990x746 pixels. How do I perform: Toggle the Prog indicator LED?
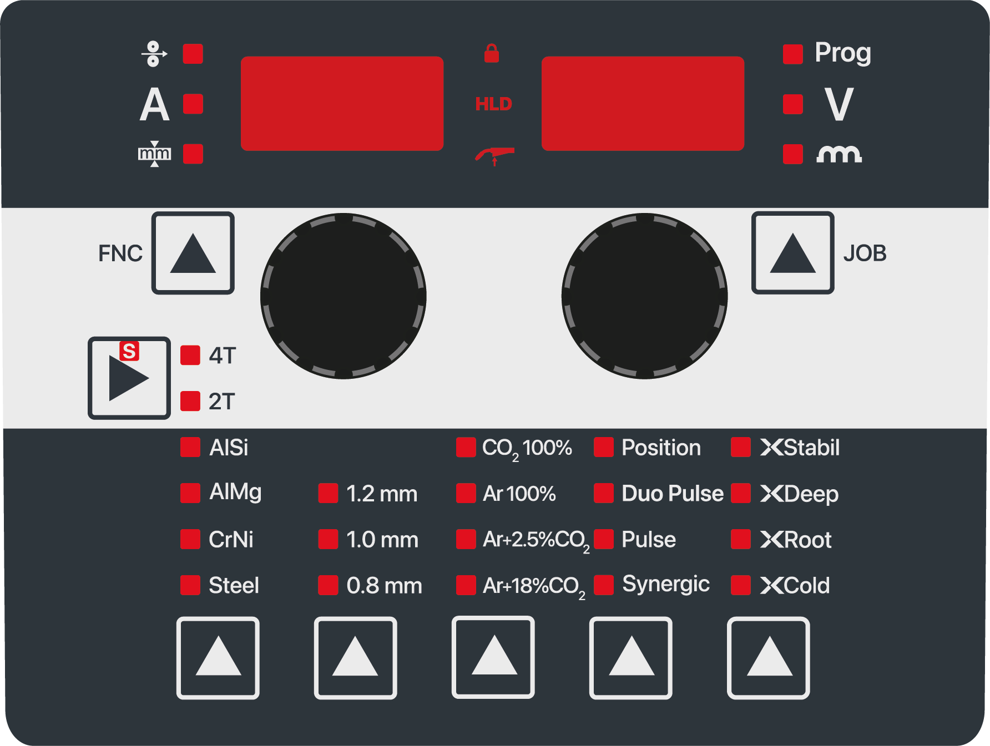tap(793, 54)
